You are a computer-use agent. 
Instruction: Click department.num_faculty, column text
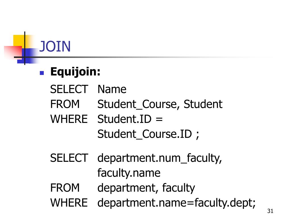pos(160,158)
